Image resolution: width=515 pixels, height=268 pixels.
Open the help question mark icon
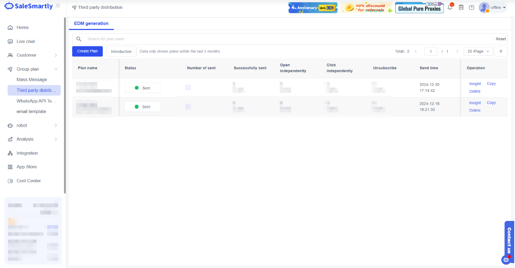[471, 8]
